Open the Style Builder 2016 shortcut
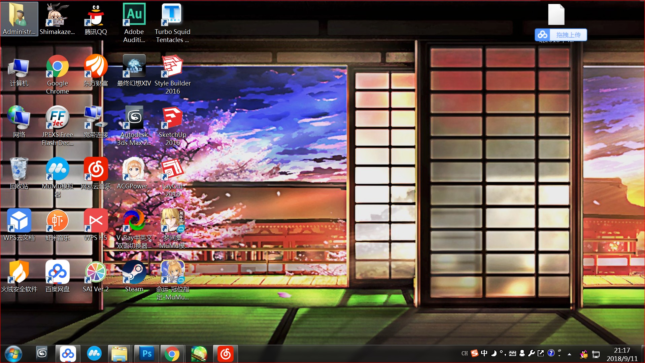Screen dimensions: 645x363 point(173,75)
